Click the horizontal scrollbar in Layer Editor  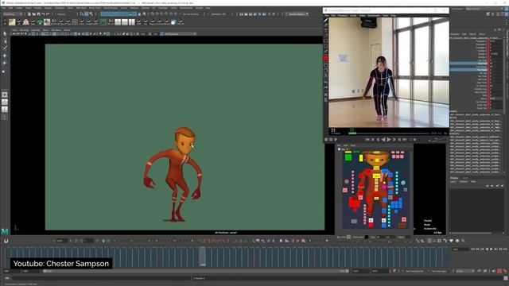[x=471, y=233]
